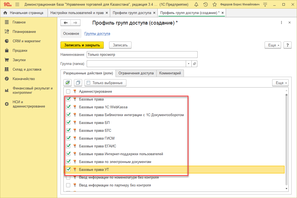Switch to the Ограничения доступа tab
The height and width of the screenshot is (198, 297).
pos(136,73)
